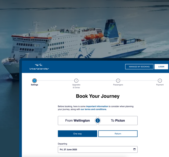Select step 1 Sailings circle
This screenshot has height=157, width=169.
point(34,81)
